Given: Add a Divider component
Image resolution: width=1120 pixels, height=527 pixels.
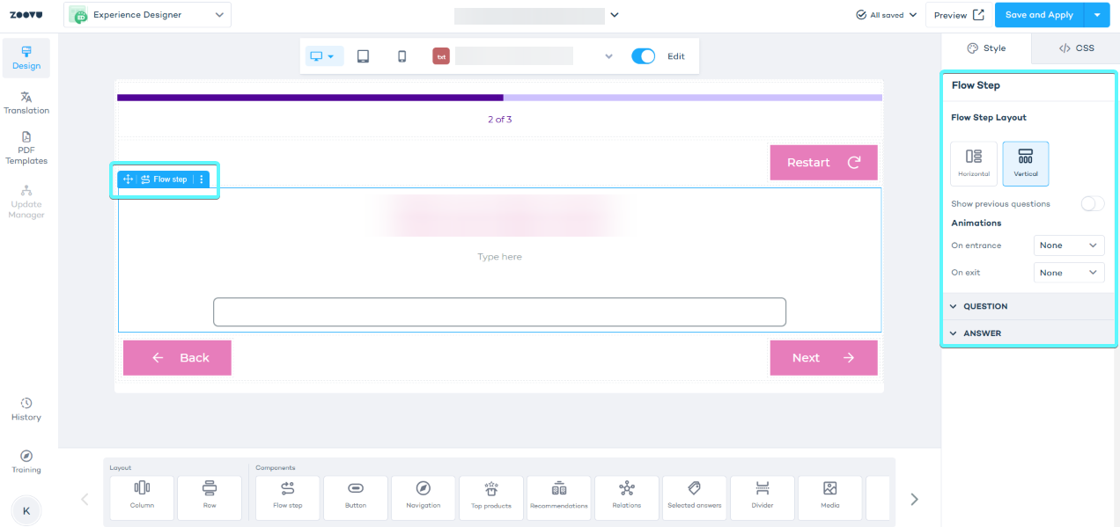Looking at the screenshot, I should [x=762, y=498].
